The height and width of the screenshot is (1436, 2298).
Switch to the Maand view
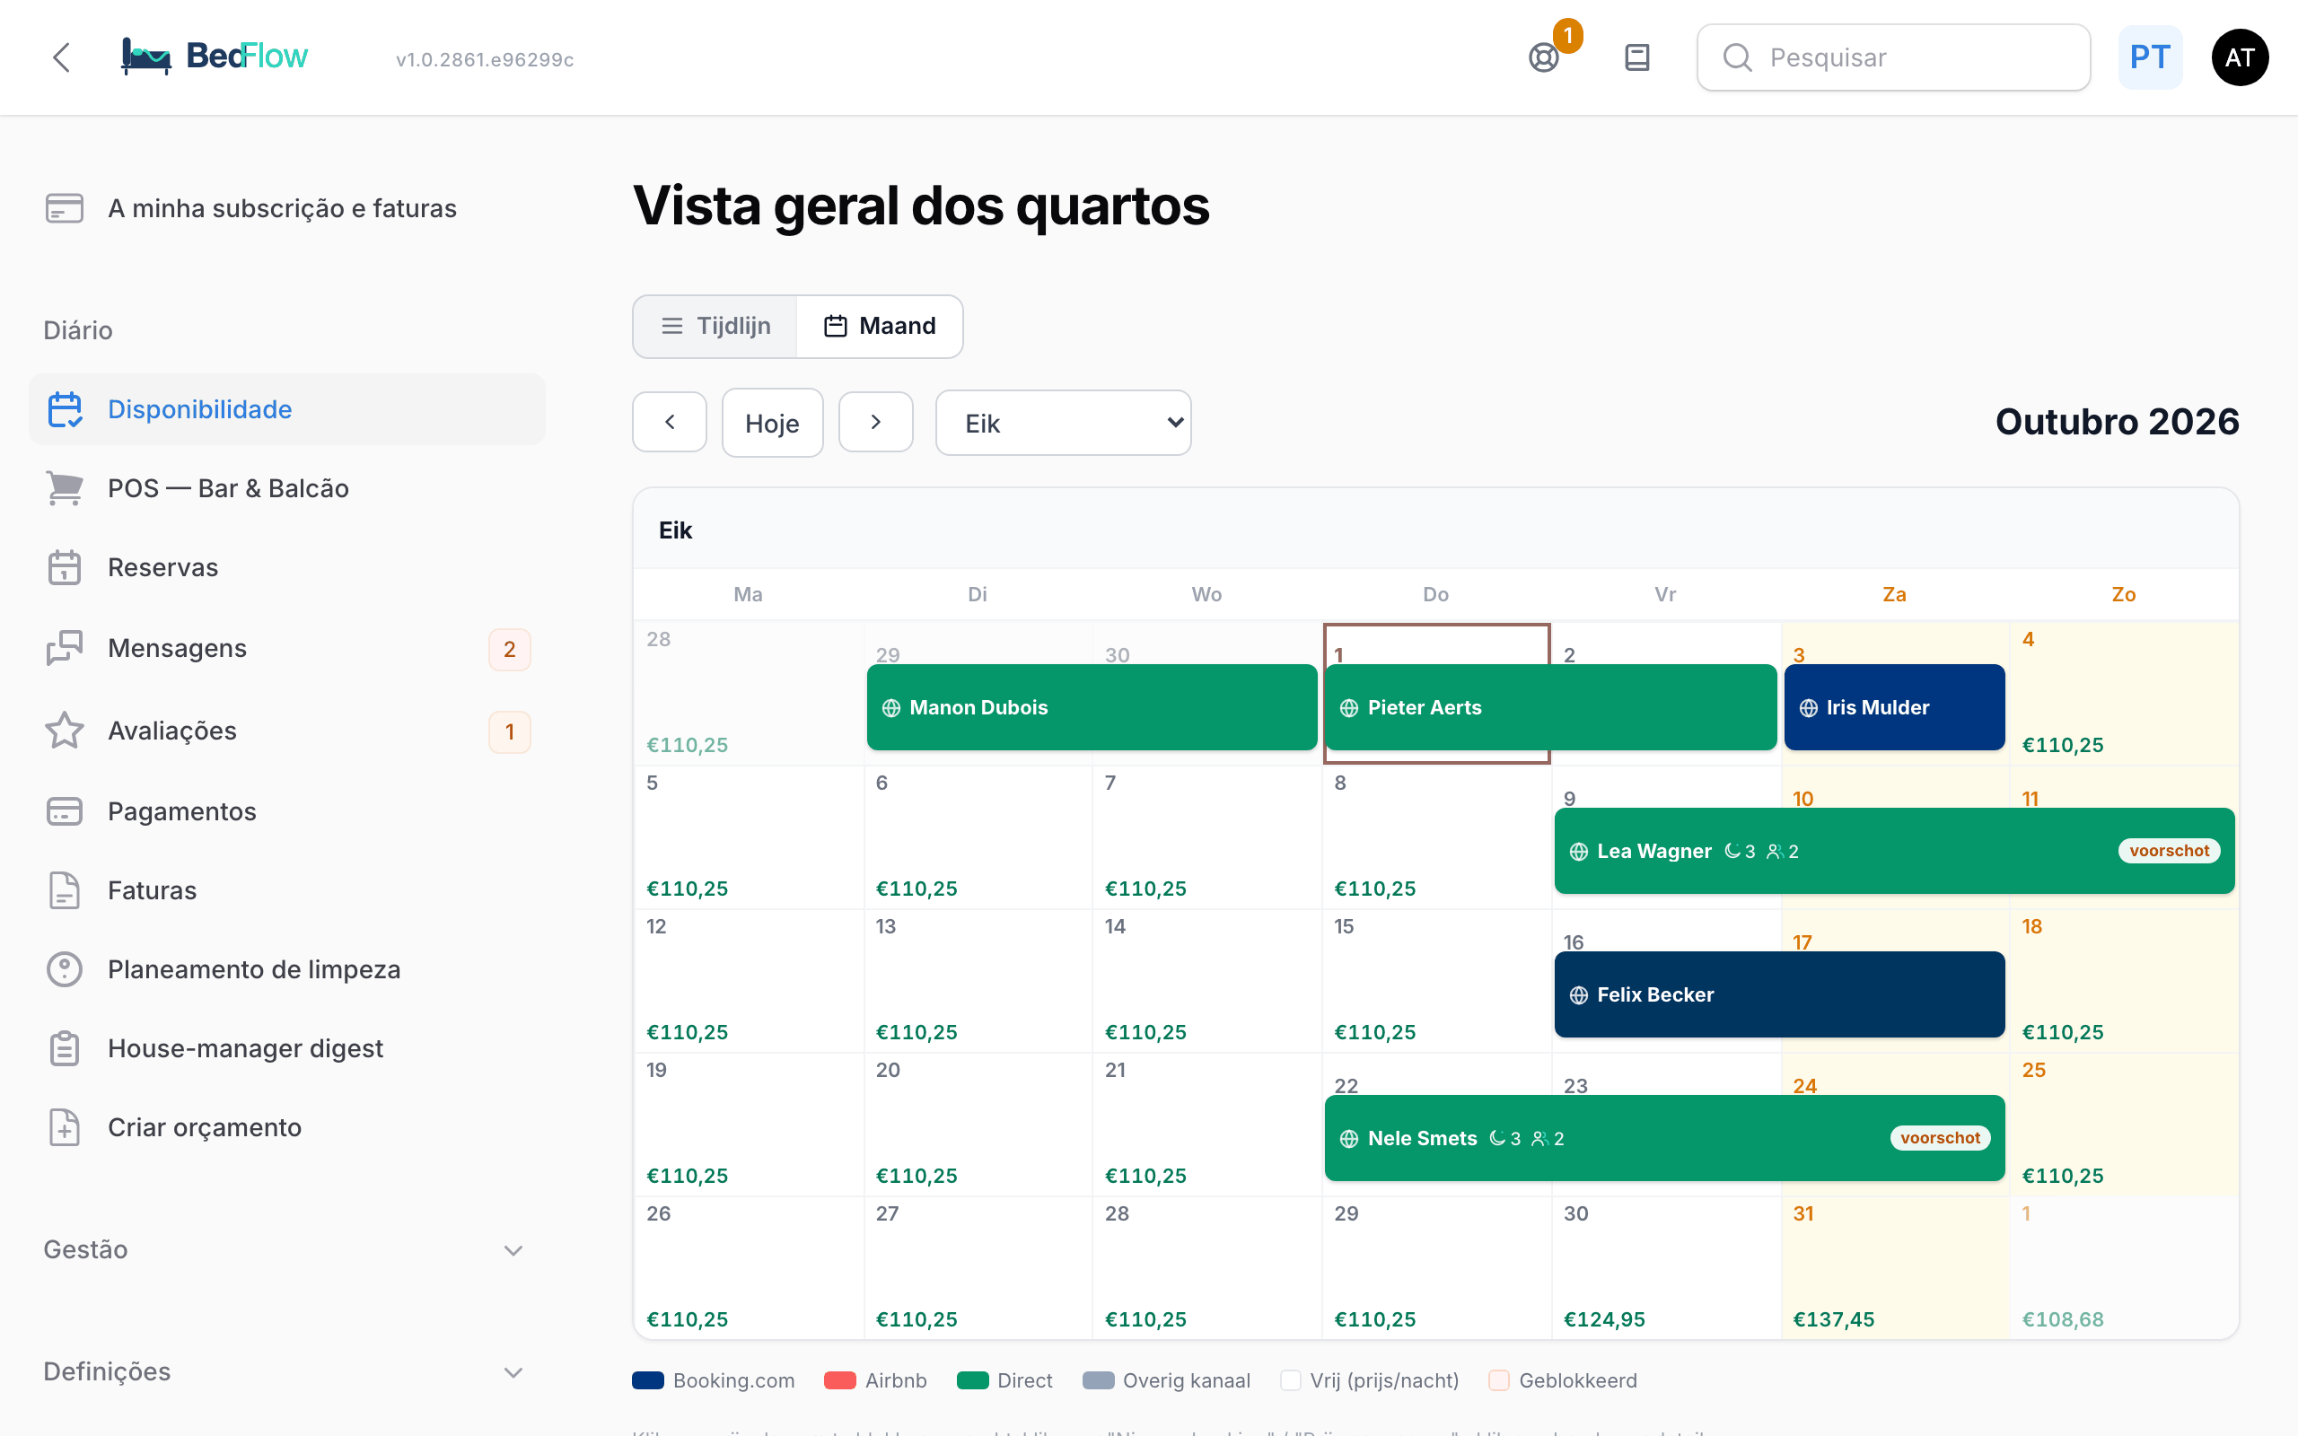click(880, 326)
